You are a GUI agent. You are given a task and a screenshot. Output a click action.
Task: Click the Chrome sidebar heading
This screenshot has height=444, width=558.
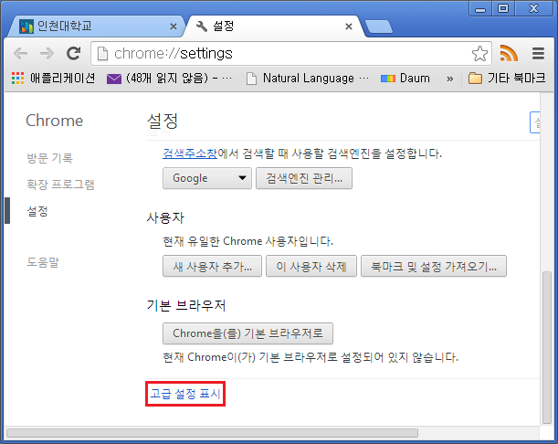(x=55, y=121)
